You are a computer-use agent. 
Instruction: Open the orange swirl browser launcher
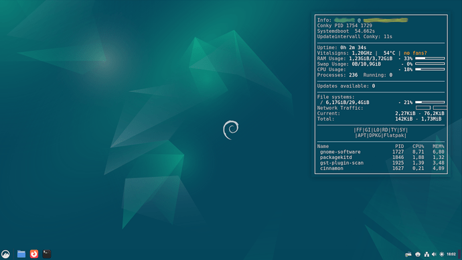click(34, 254)
